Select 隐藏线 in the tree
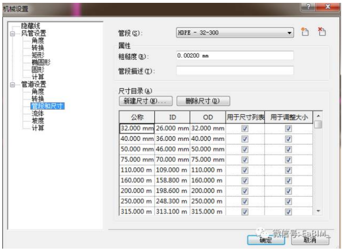 tap(31, 26)
